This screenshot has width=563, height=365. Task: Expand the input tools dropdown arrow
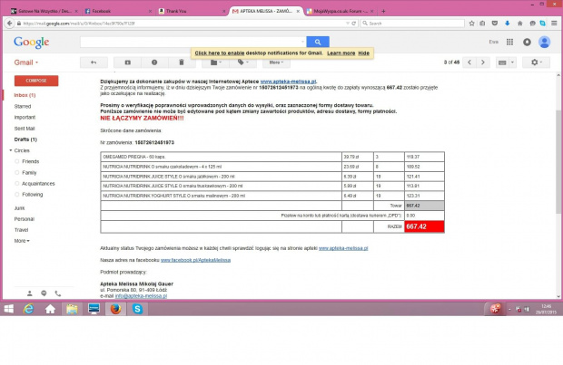512,62
